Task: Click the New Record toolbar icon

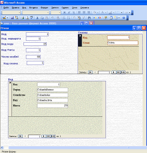Action: click(x=95, y=18)
